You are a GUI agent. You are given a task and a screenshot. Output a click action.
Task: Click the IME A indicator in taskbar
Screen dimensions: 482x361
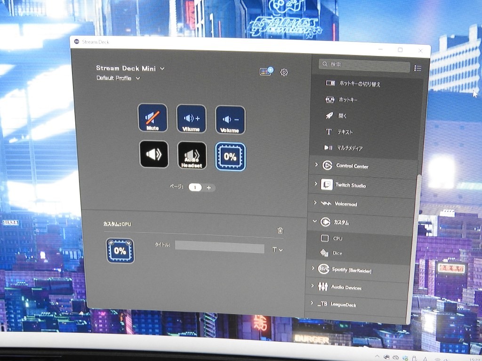point(426,359)
